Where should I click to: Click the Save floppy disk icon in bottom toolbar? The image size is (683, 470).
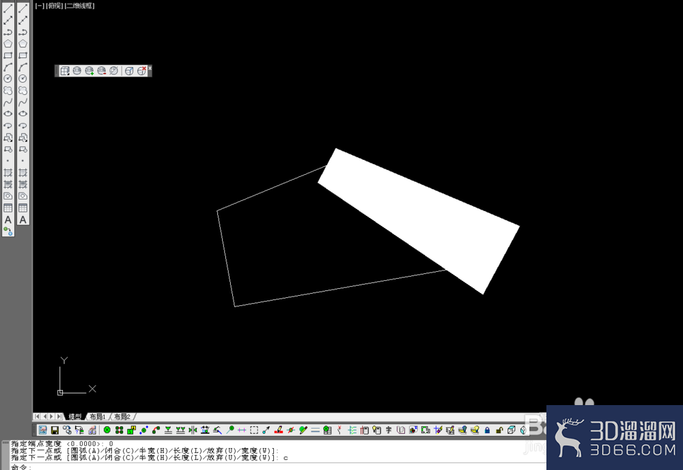[x=55, y=430]
